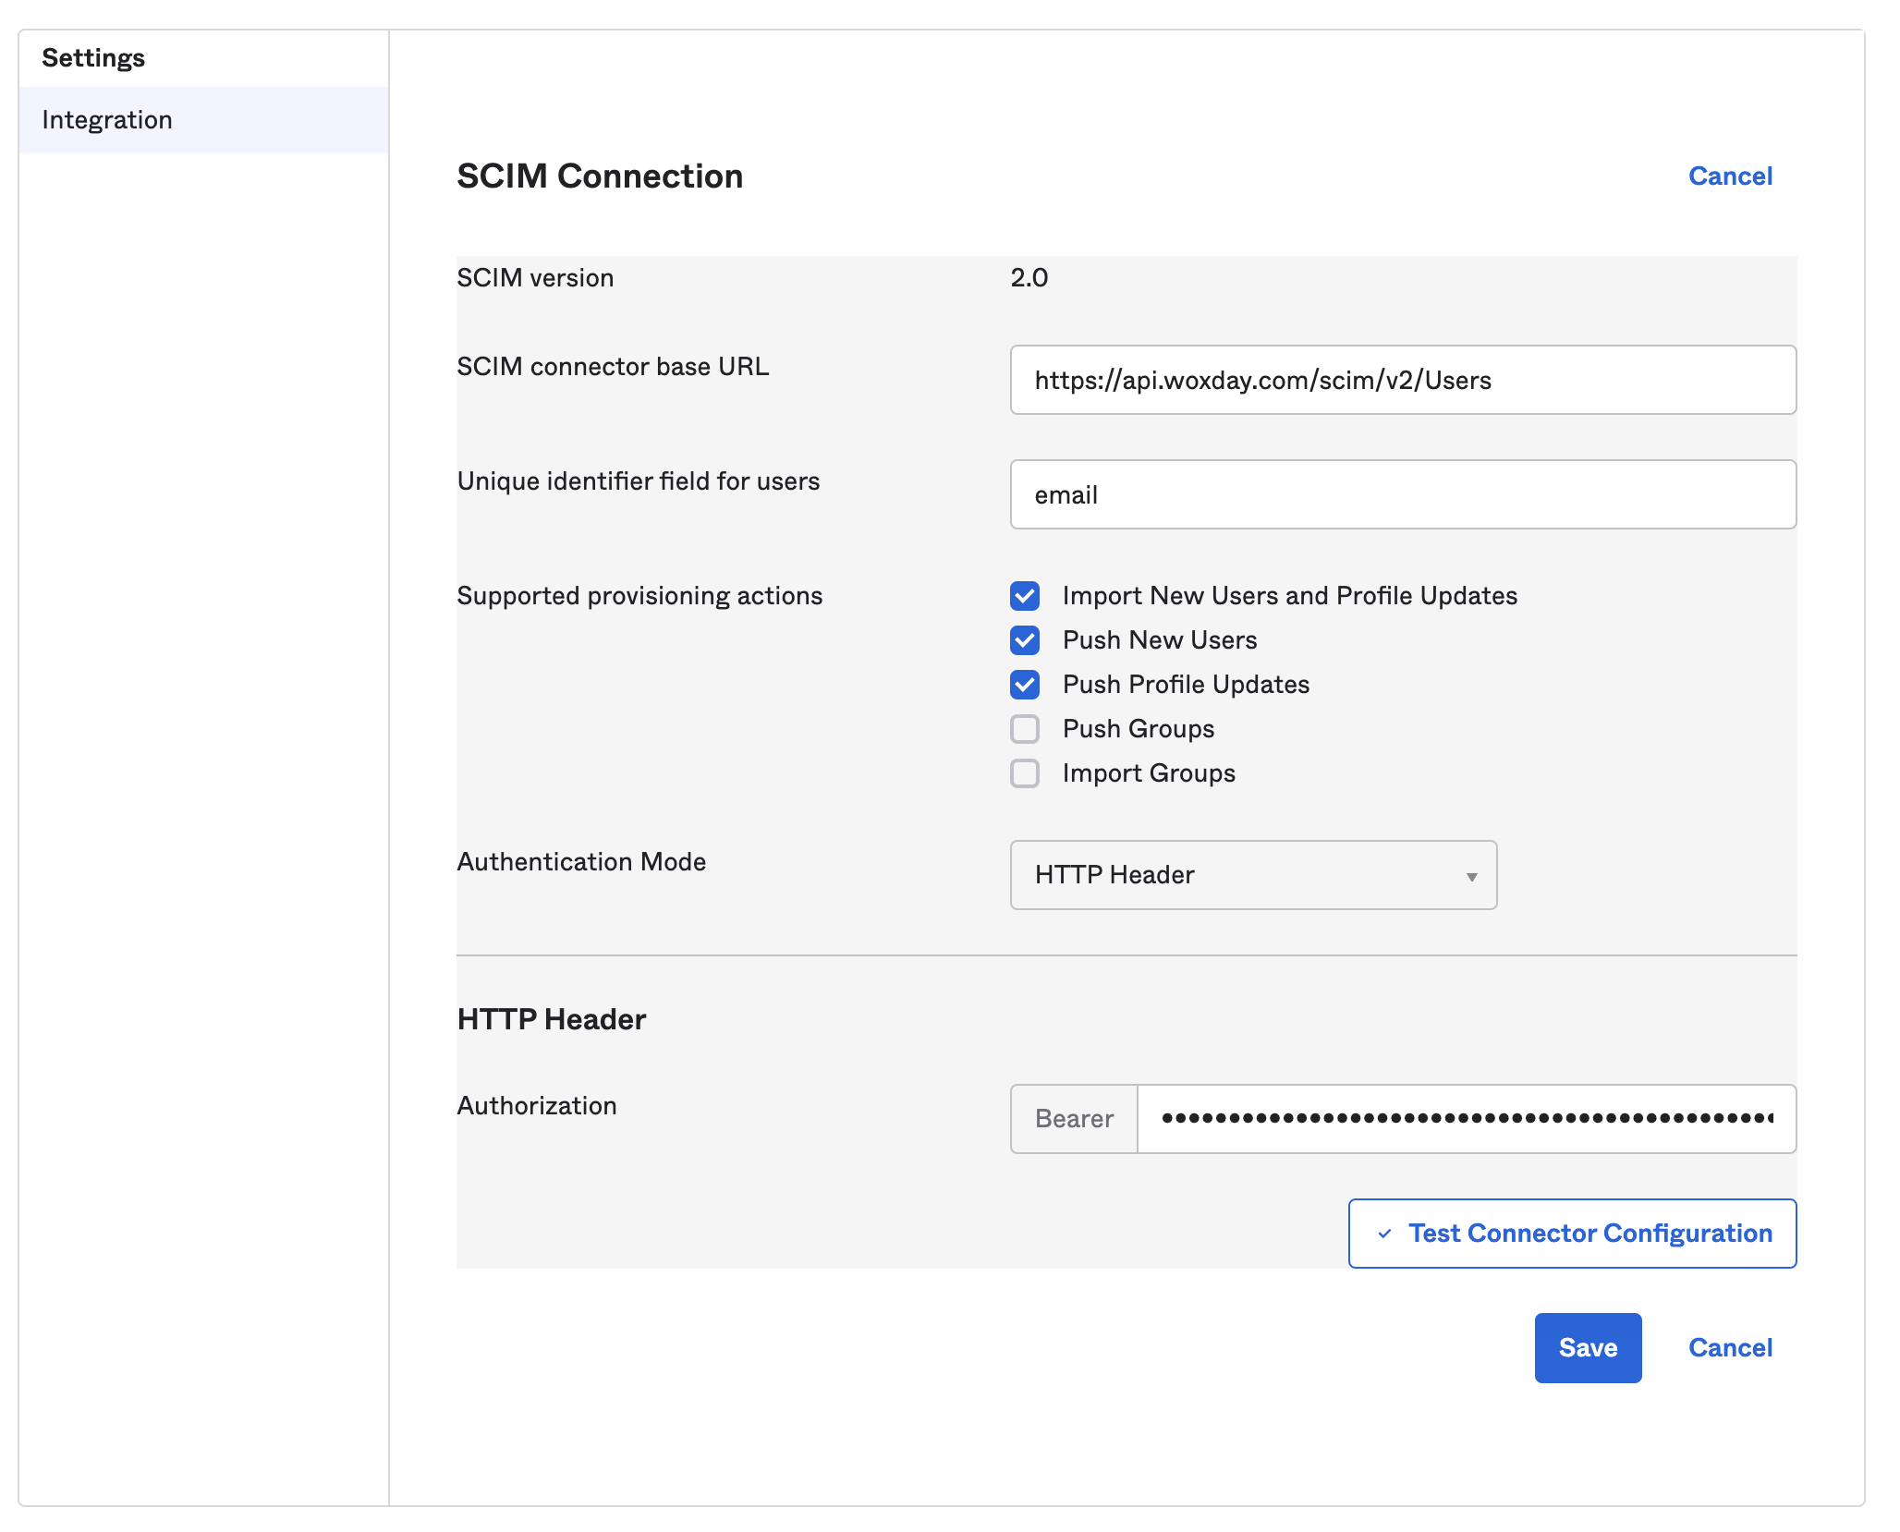Check the Import Groups option
Screen dimensions: 1900x1532
pyautogui.click(x=1025, y=773)
